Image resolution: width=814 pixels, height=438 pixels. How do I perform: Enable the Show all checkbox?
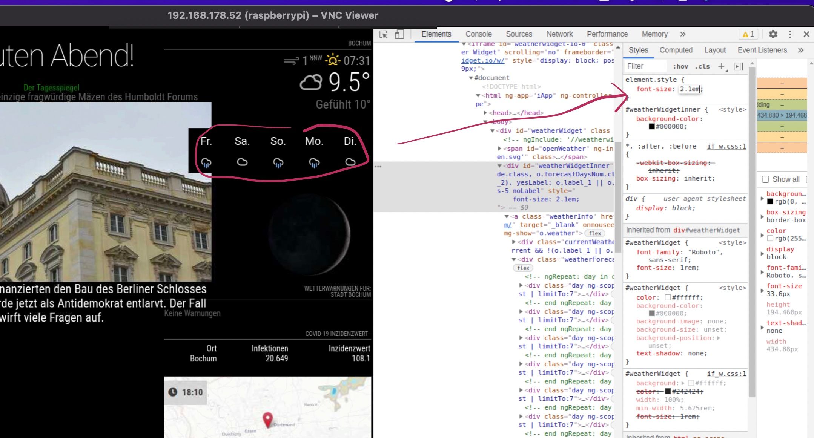coord(765,179)
